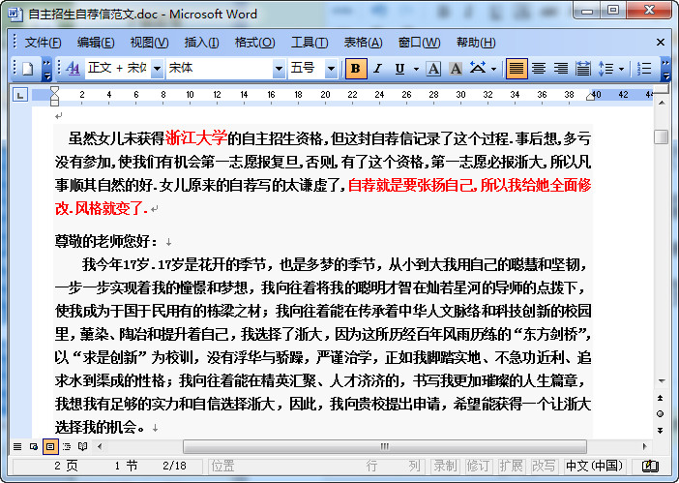
Task: Click the vertical scroll up arrow
Action: click(662, 104)
